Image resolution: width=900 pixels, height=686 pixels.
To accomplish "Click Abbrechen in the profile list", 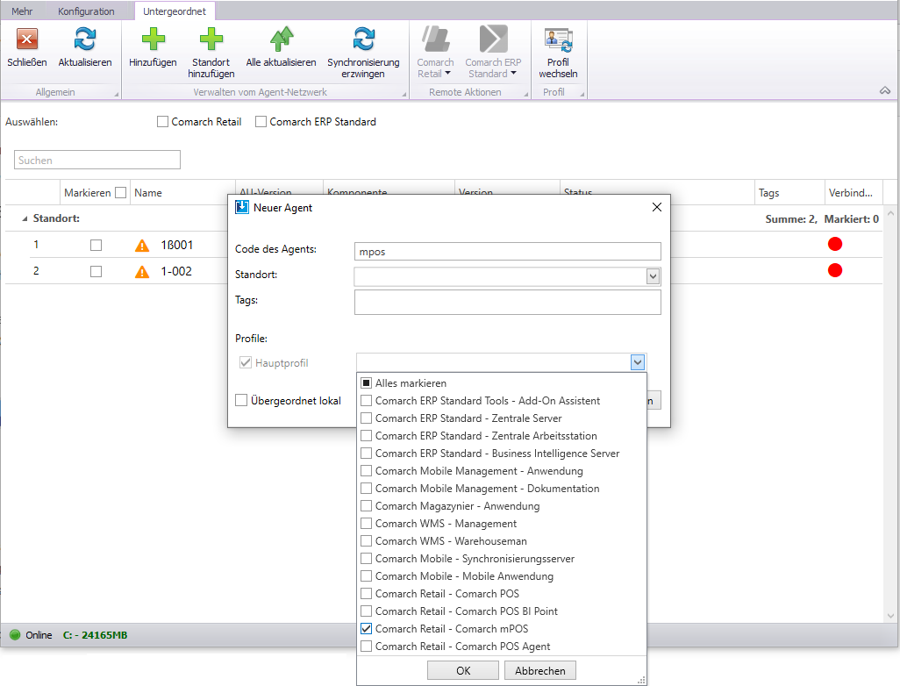I will [x=540, y=670].
